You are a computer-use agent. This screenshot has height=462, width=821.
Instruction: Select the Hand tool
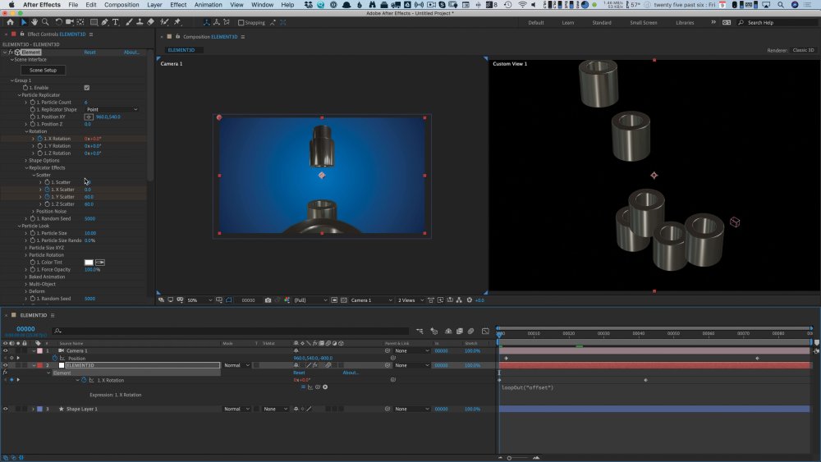tap(34, 22)
